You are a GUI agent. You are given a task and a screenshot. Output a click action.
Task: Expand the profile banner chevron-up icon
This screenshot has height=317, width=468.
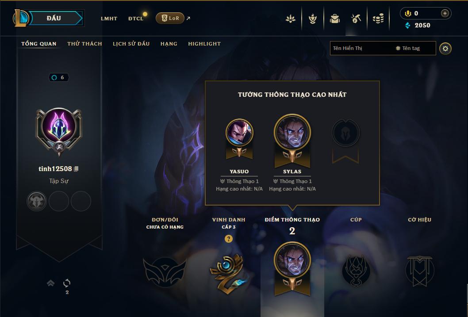point(51,283)
